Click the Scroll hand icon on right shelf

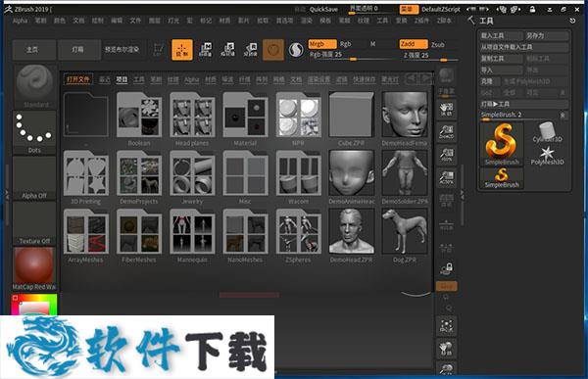point(446,110)
